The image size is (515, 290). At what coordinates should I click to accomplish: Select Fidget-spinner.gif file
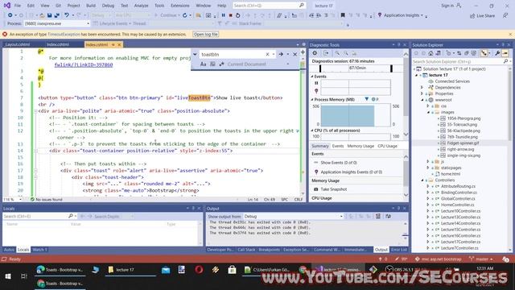463,143
